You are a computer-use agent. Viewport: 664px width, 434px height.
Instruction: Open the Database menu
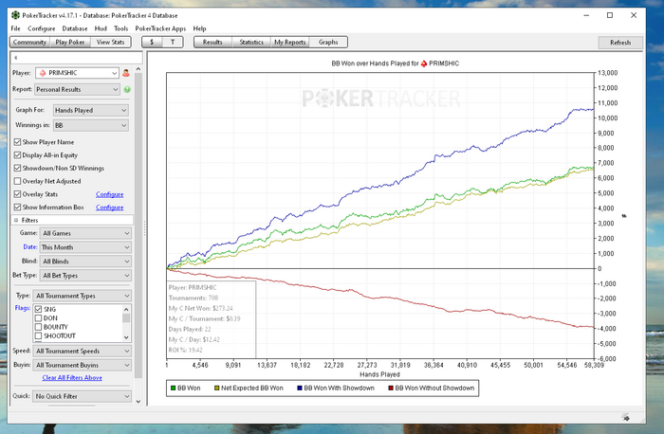point(75,28)
